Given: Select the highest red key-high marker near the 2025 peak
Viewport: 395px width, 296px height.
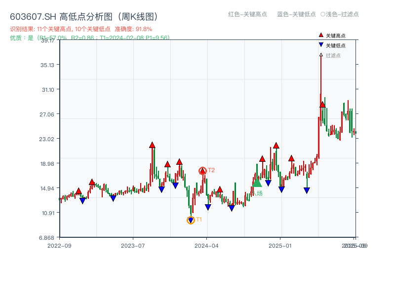Looking at the screenshot, I should [x=322, y=105].
